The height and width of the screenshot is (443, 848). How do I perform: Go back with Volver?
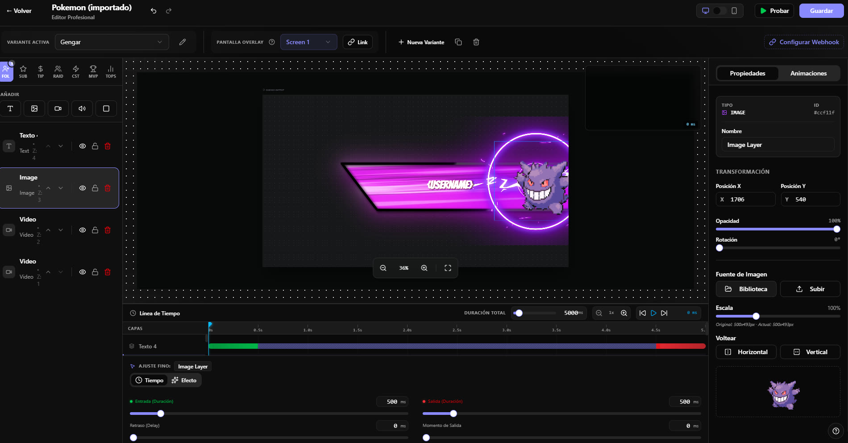(19, 11)
